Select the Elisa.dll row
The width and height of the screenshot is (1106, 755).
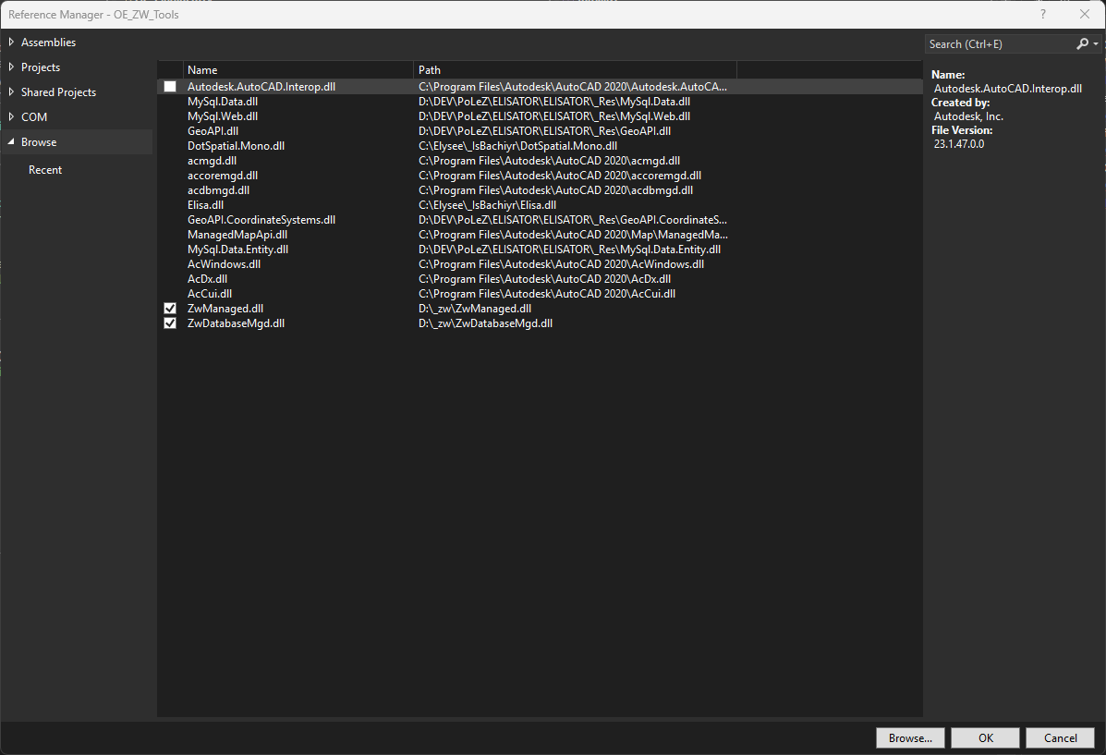point(540,205)
